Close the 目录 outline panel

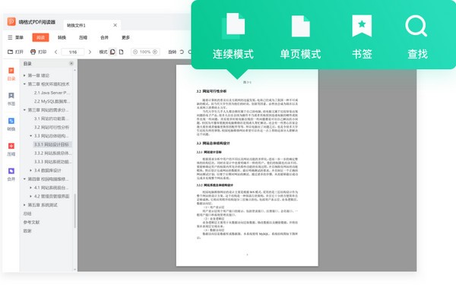(71, 63)
